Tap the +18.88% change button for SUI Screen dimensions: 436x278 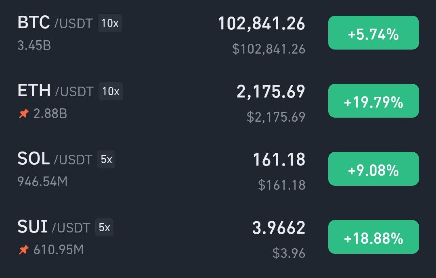click(x=373, y=237)
